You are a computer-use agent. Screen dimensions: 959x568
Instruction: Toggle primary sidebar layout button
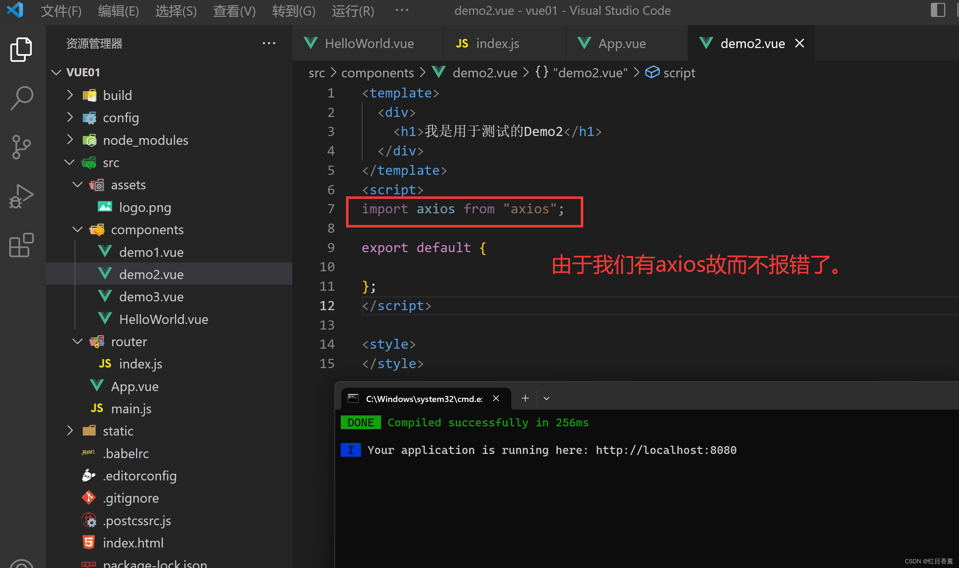[937, 10]
